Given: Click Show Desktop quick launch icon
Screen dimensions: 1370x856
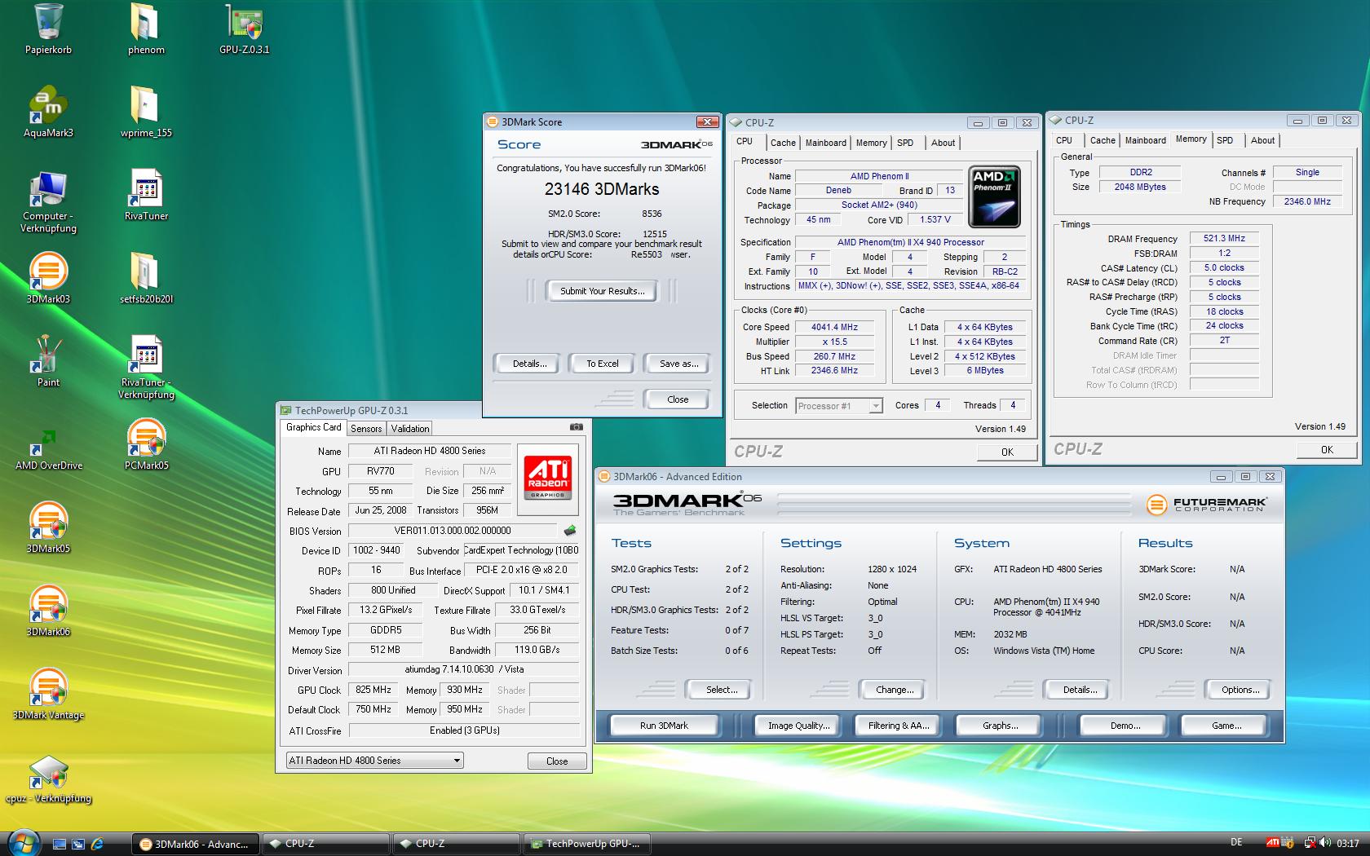Looking at the screenshot, I should pyautogui.click(x=59, y=844).
